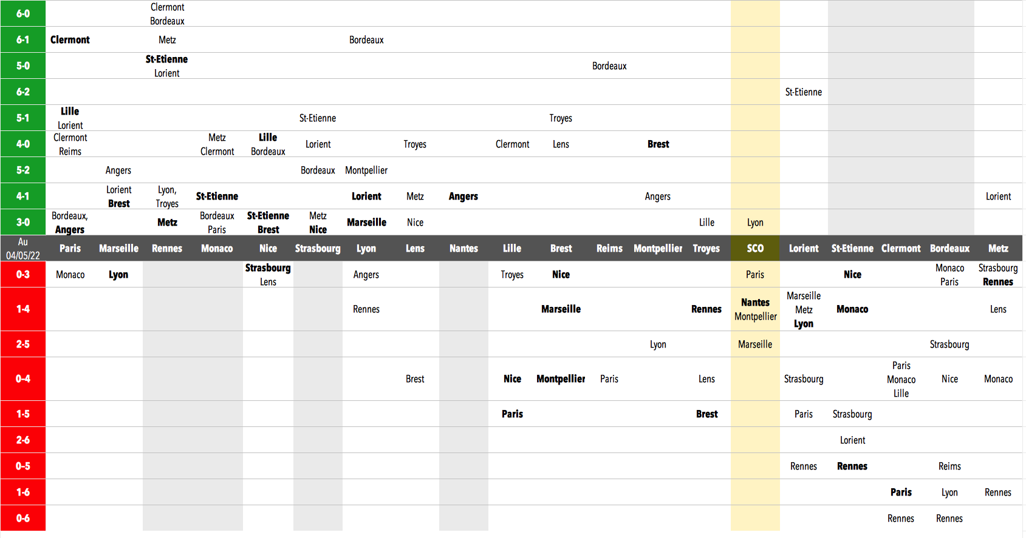Click the 'Lyon, Troyes' cell in 4-1 row
The image size is (1026, 538).
[167, 197]
